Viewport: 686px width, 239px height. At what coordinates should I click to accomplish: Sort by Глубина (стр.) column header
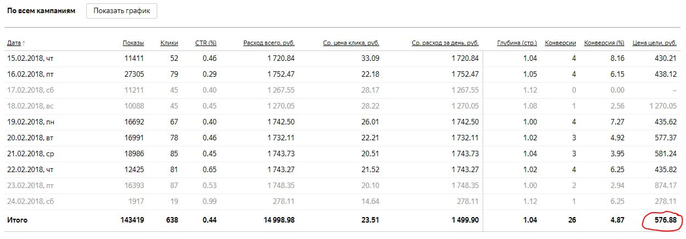pos(517,43)
